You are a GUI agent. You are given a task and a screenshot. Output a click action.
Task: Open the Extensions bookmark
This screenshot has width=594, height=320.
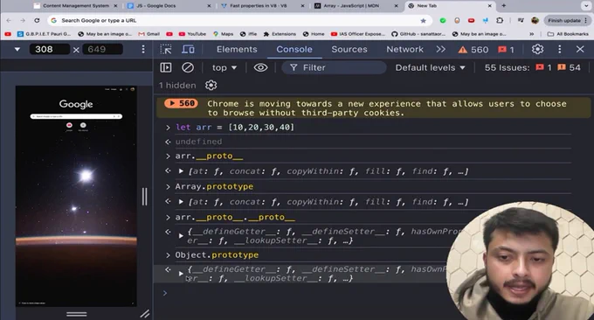[280, 34]
